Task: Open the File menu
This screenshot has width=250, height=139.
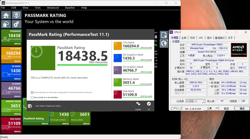Action: (x=3, y=7)
